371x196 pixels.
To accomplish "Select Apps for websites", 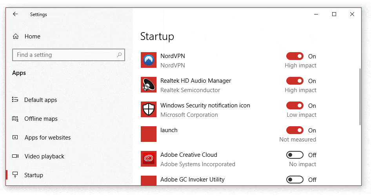I will (x=47, y=138).
